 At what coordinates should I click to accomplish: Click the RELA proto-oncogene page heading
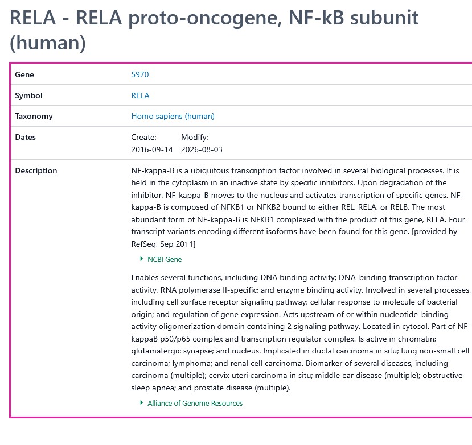214,30
